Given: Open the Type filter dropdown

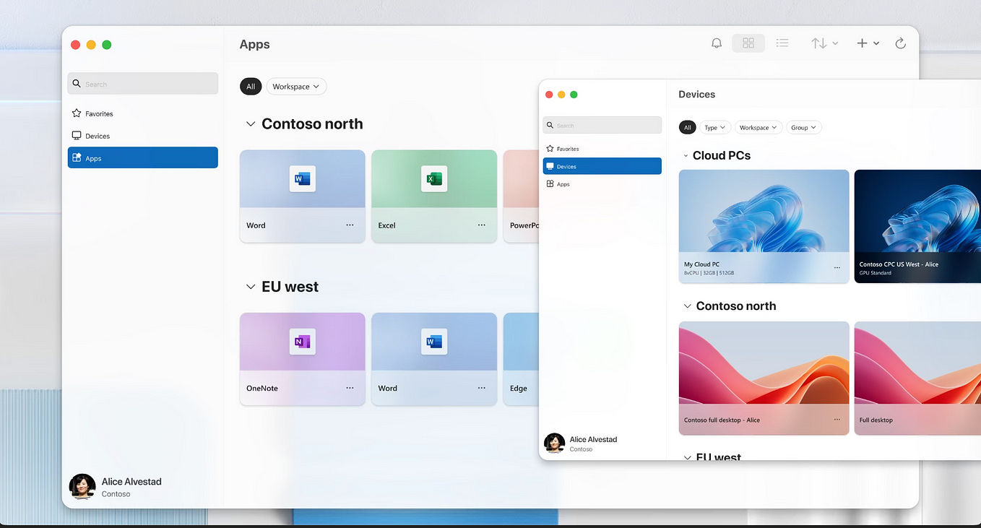Looking at the screenshot, I should (715, 128).
